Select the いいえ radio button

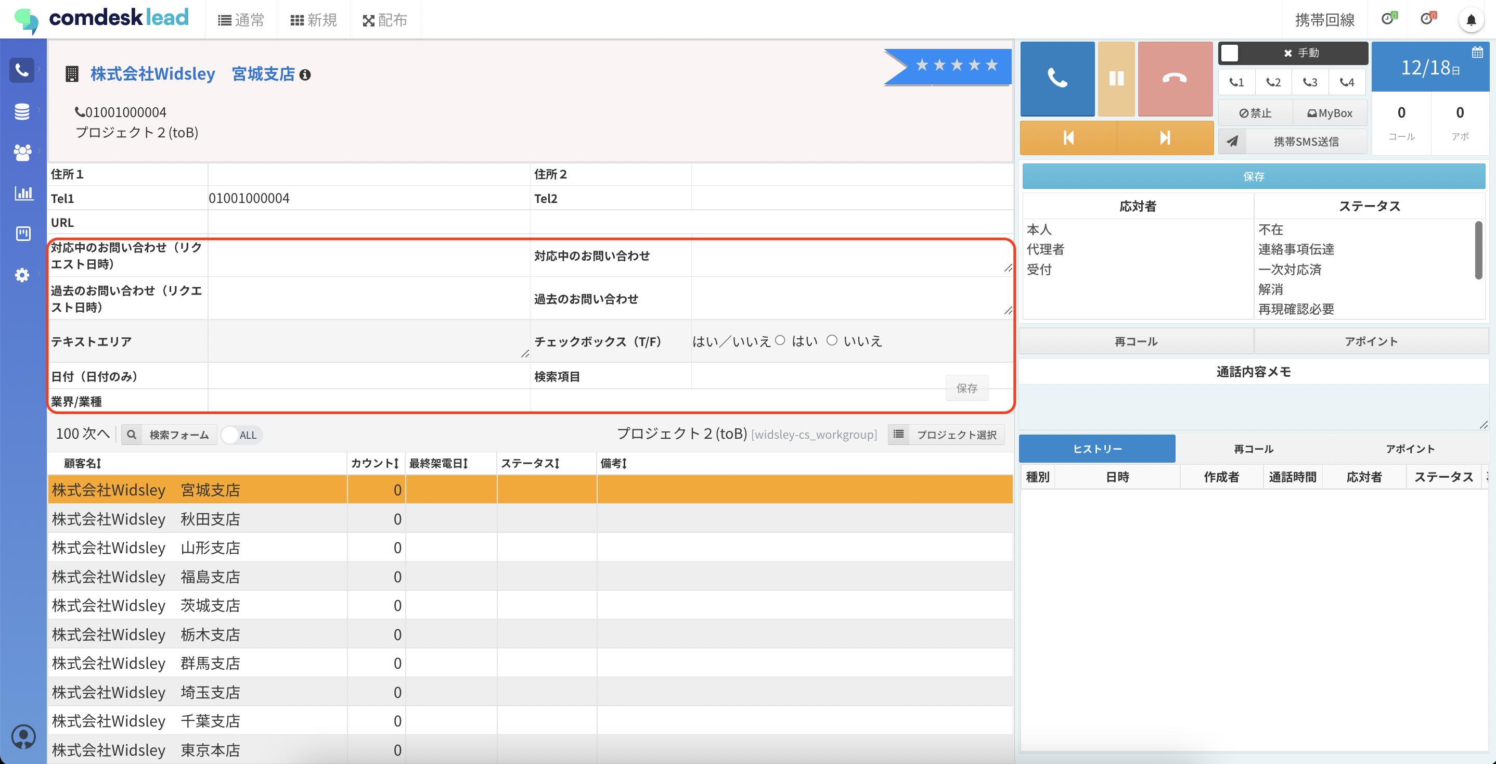tap(832, 340)
